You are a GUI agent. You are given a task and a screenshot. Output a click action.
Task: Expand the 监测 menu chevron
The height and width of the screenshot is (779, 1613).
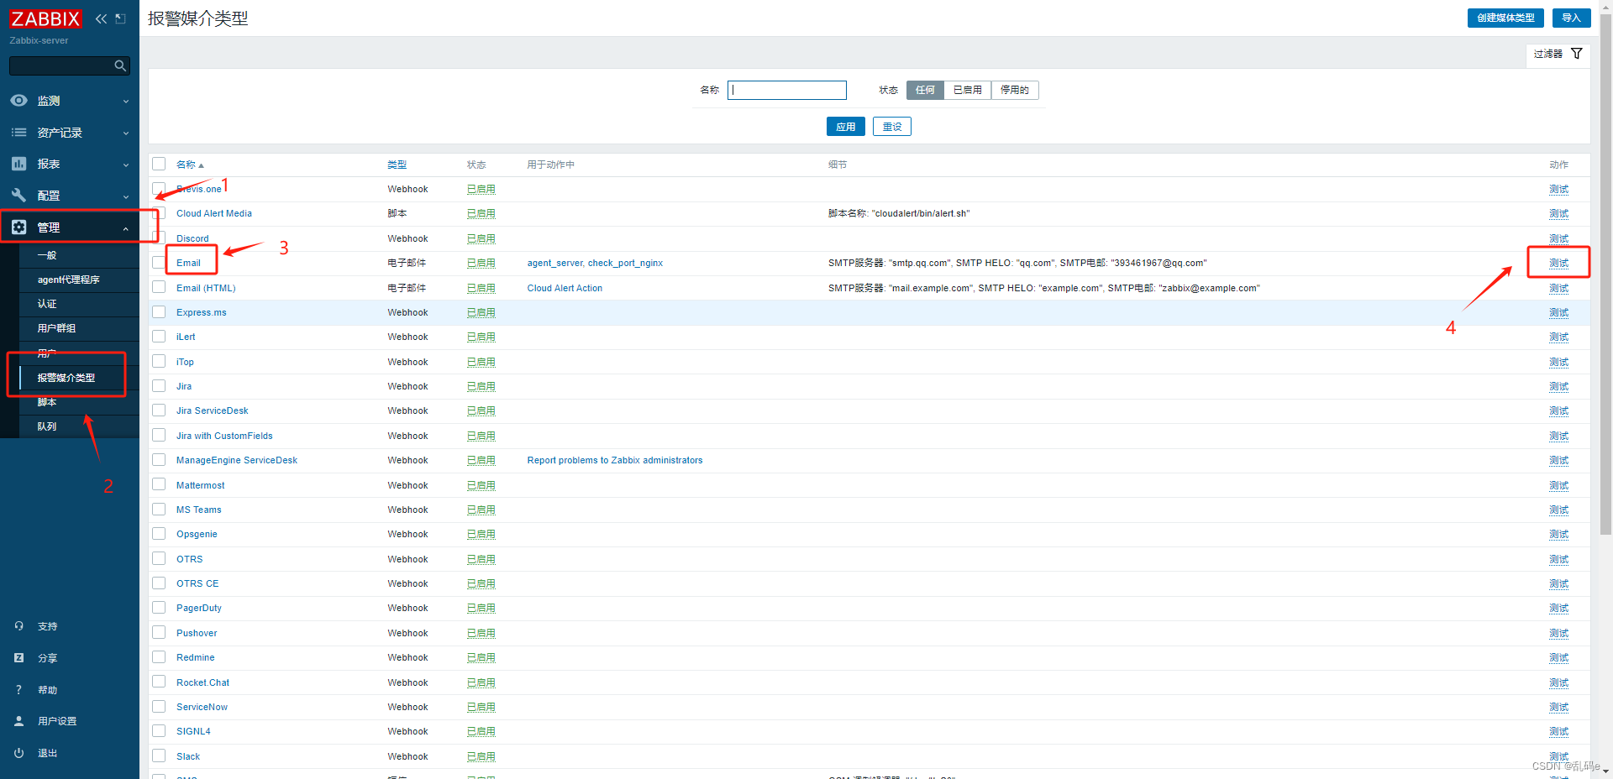(x=126, y=102)
